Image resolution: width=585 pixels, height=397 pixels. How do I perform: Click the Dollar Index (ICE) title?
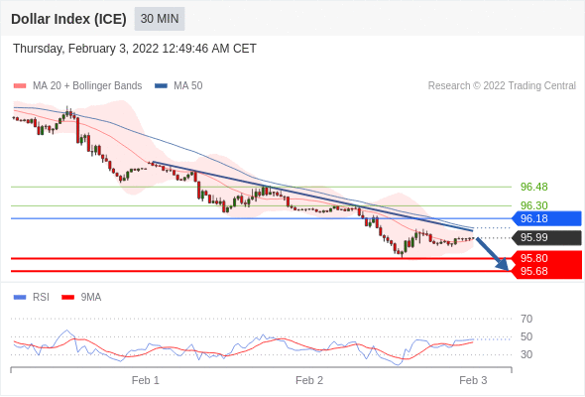[x=68, y=19]
